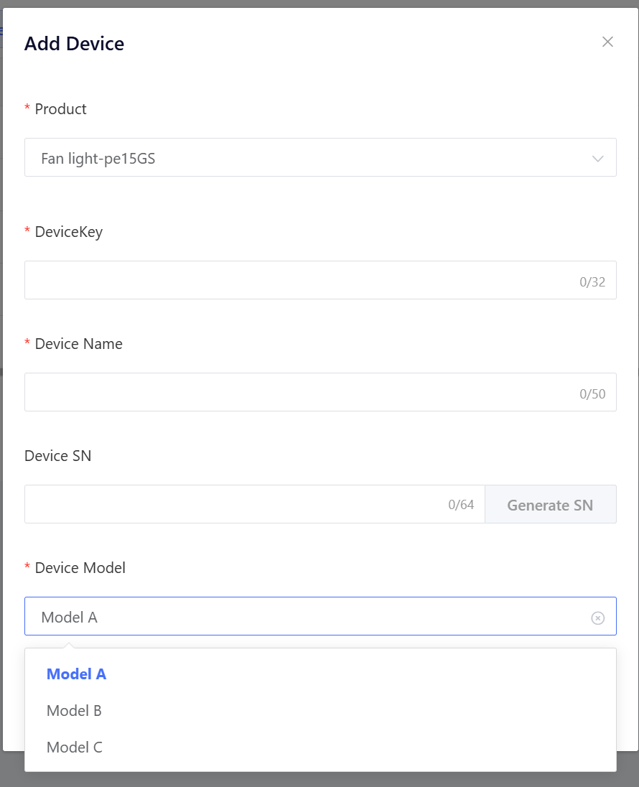Select Model A from the list
This screenshot has width=639, height=787.
76,674
